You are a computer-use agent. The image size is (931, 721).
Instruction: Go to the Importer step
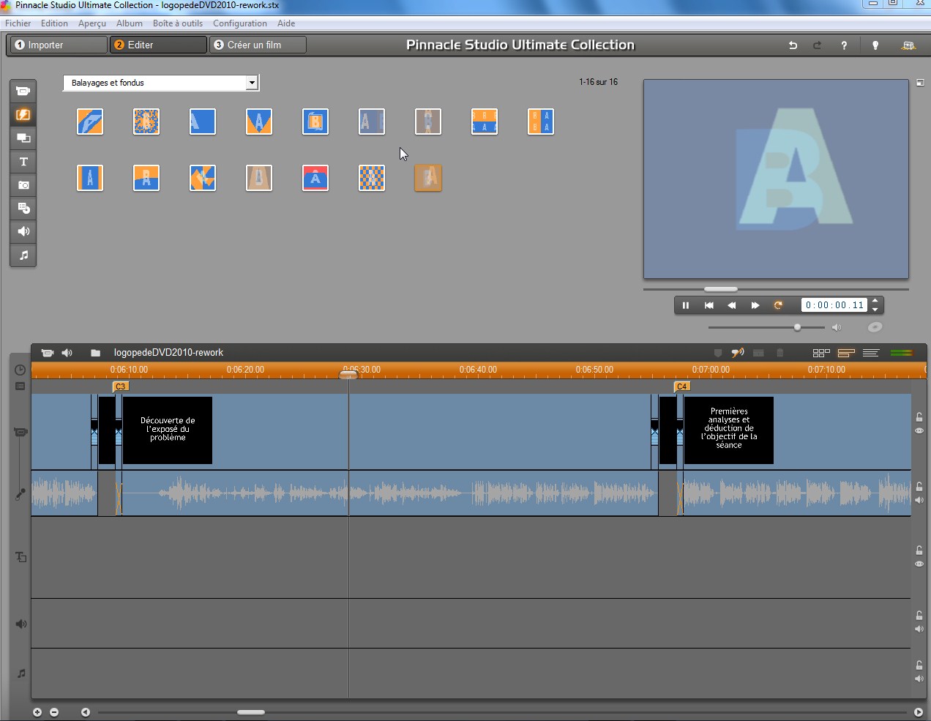pos(59,45)
